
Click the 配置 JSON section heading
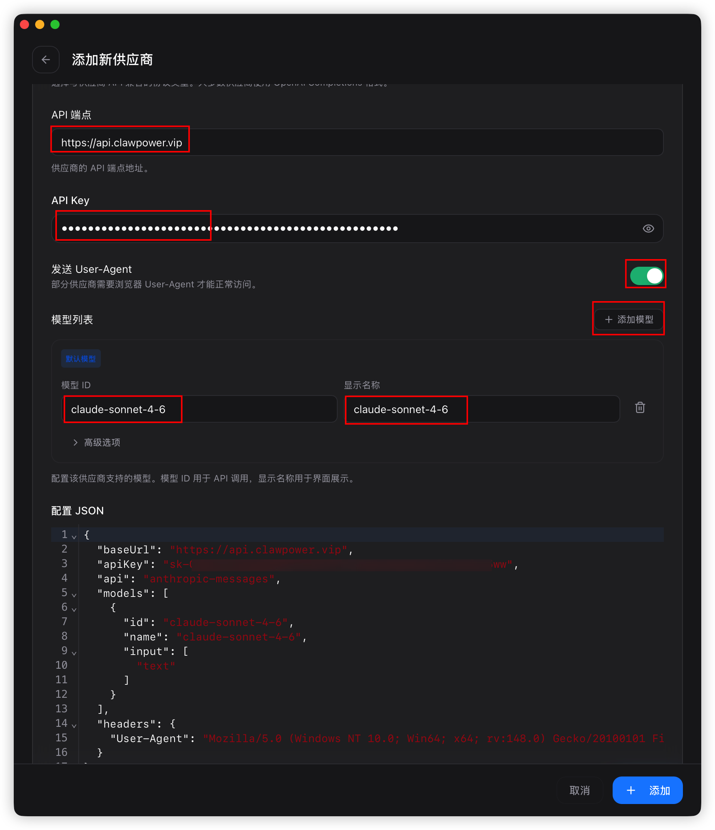point(78,510)
